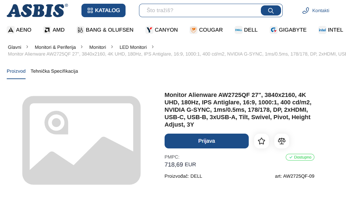Select the Proizvod tab

coord(16,71)
